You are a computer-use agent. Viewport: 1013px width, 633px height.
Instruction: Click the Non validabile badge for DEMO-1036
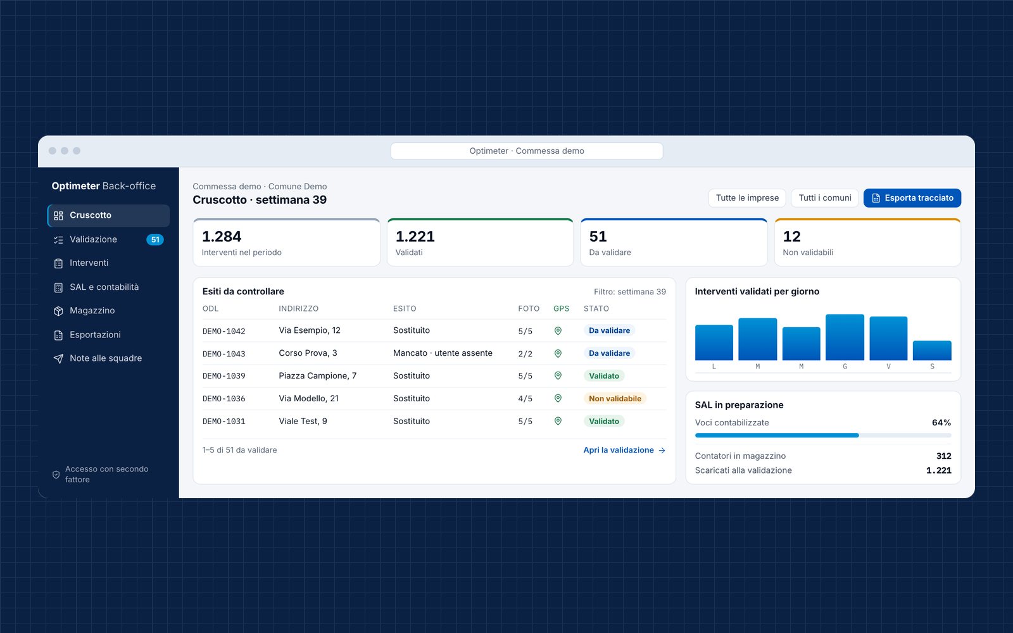point(615,399)
